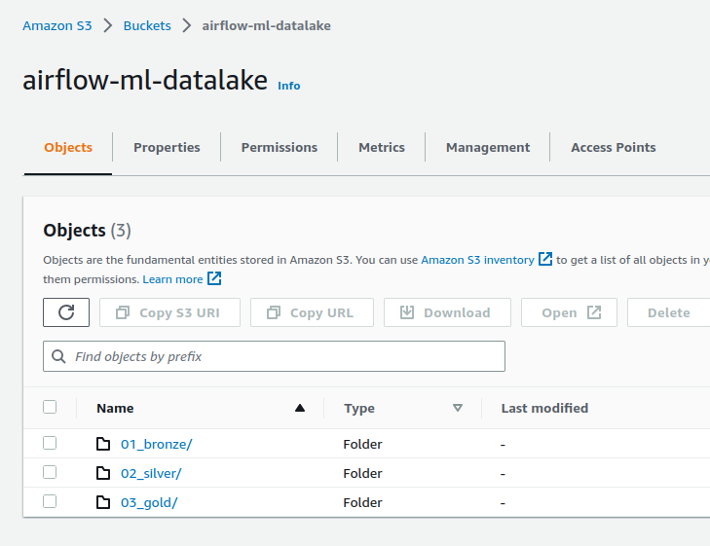Click the Type column header label
The height and width of the screenshot is (546, 710).
pyautogui.click(x=359, y=408)
